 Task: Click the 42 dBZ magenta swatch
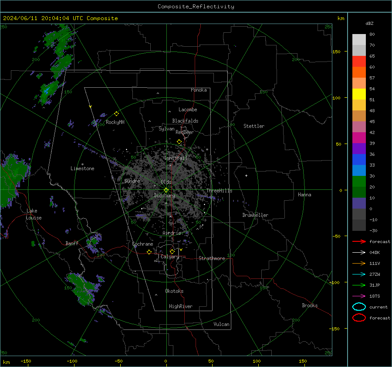[359, 137]
